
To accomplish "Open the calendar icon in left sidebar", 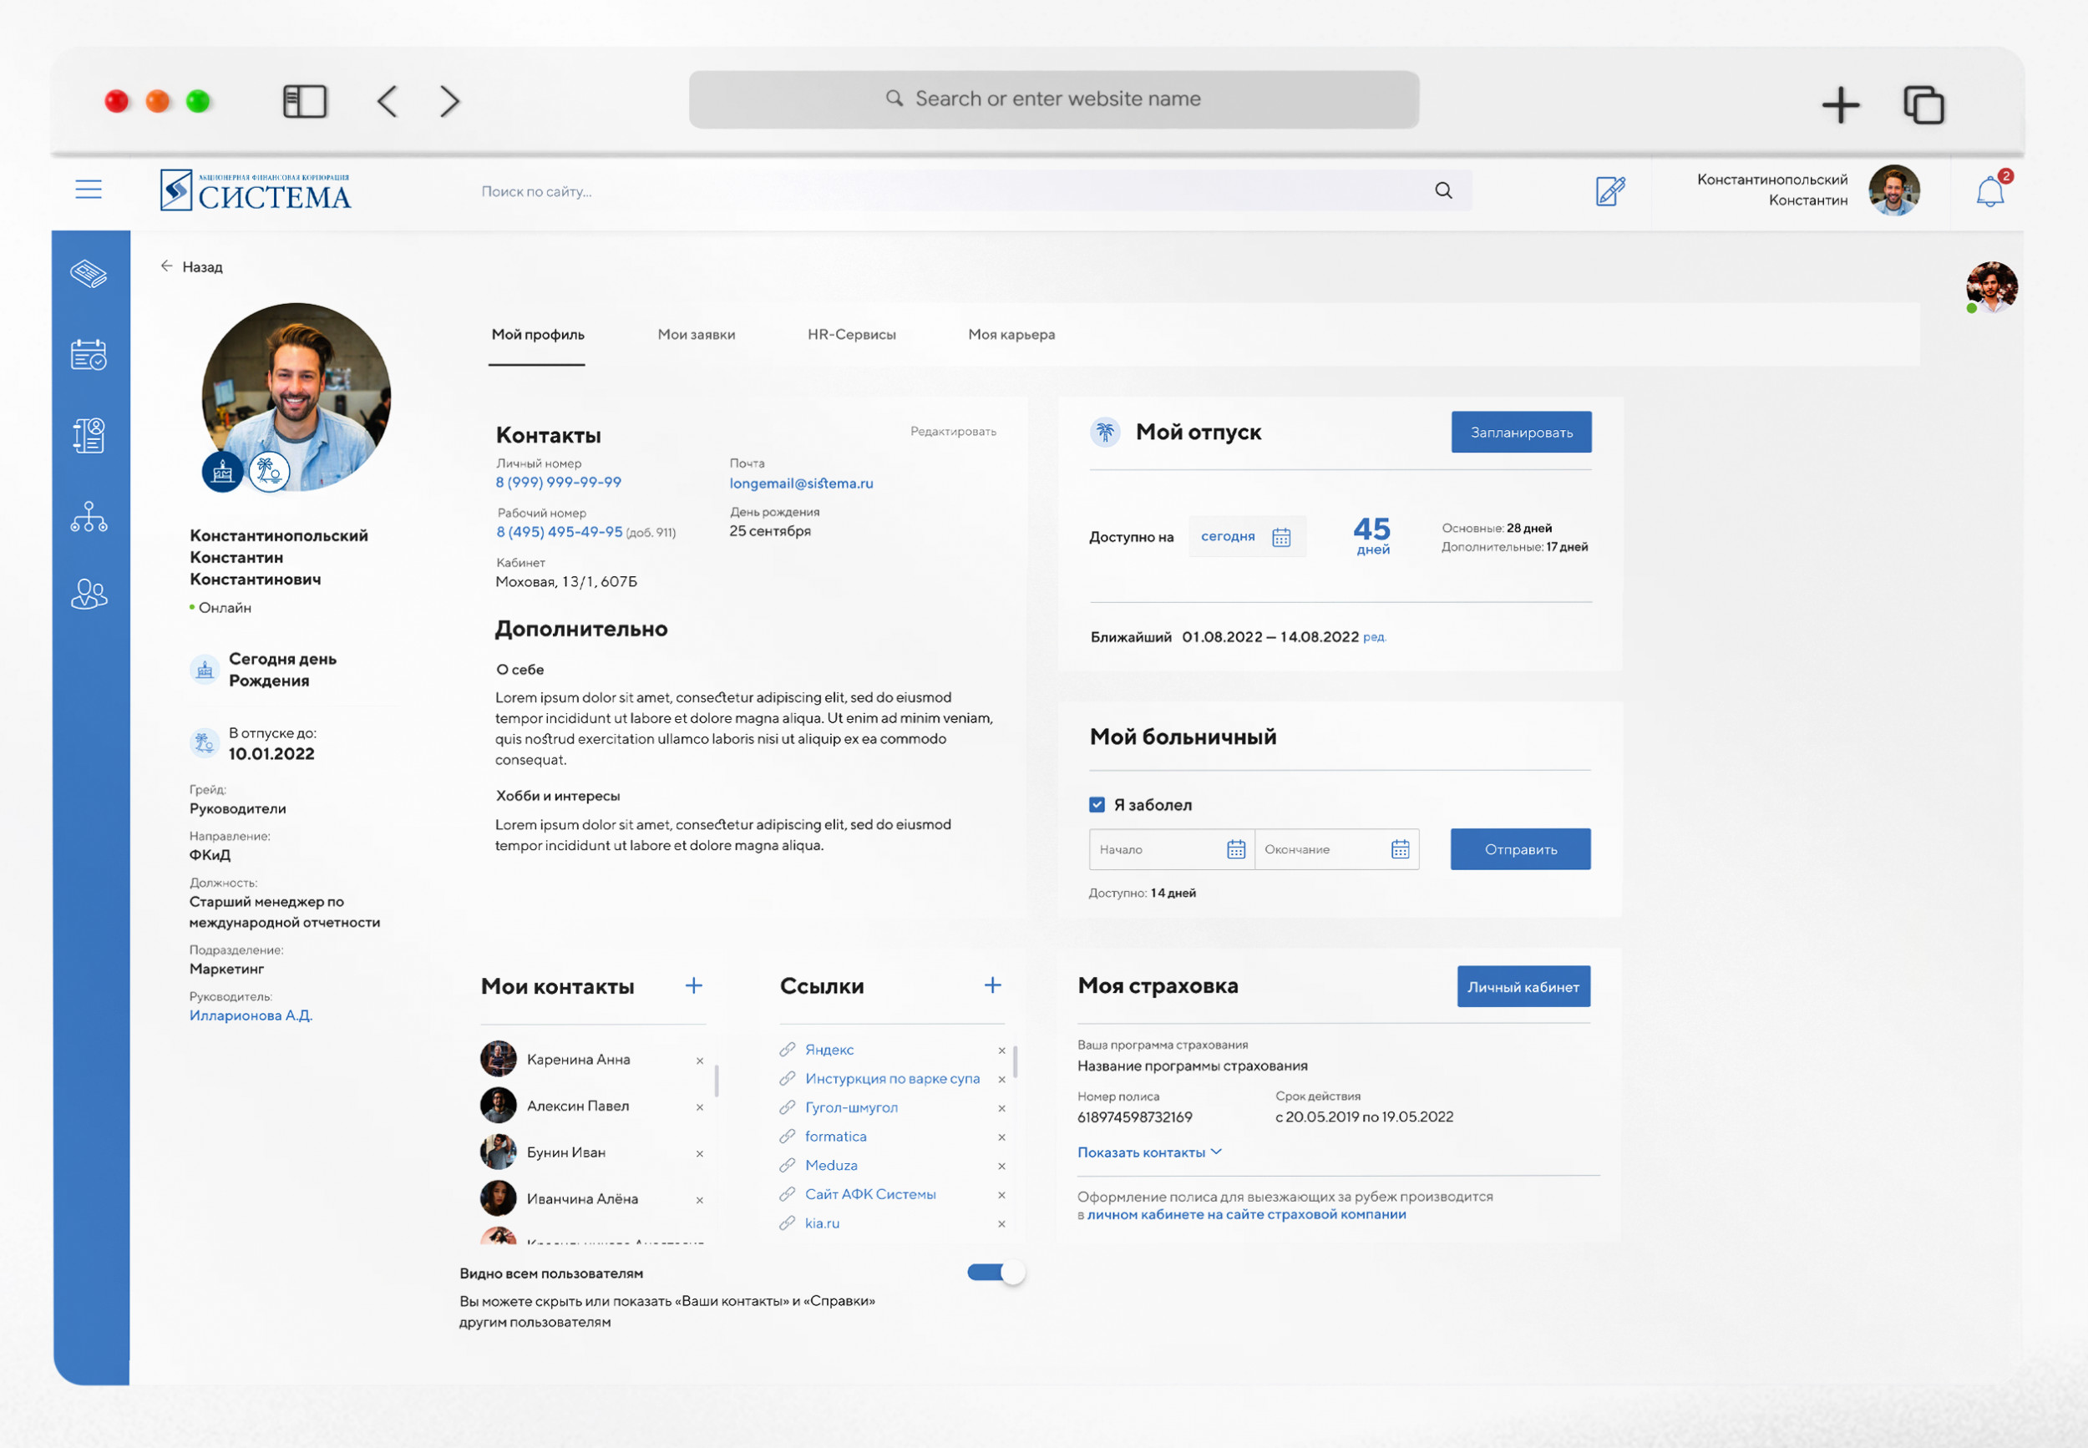I will click(89, 355).
